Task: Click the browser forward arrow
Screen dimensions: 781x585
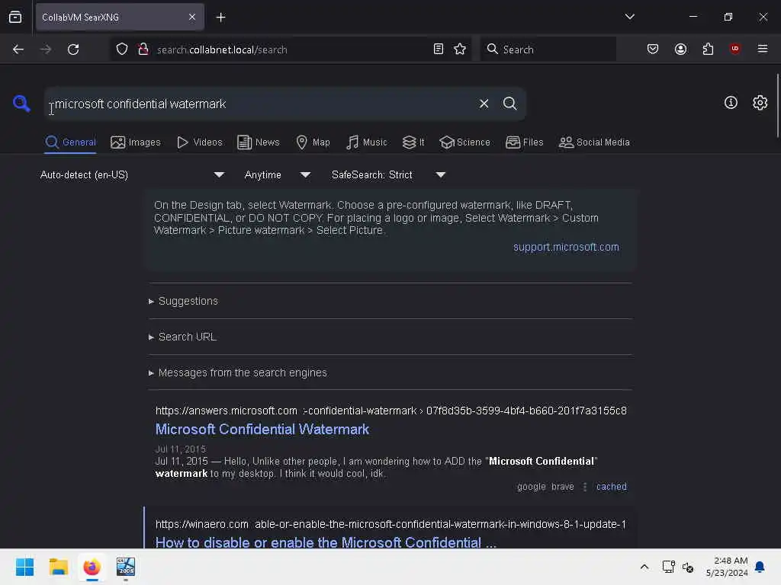Action: point(46,50)
